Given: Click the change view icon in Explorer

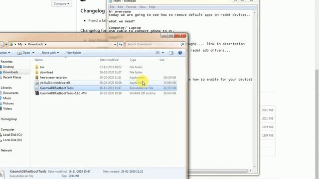Looking at the screenshot, I should (x=158, y=53).
